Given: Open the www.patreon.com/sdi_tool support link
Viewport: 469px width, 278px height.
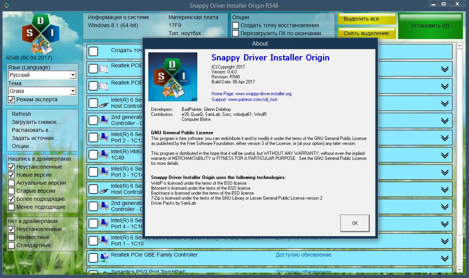Looking at the screenshot, I should pos(253,99).
